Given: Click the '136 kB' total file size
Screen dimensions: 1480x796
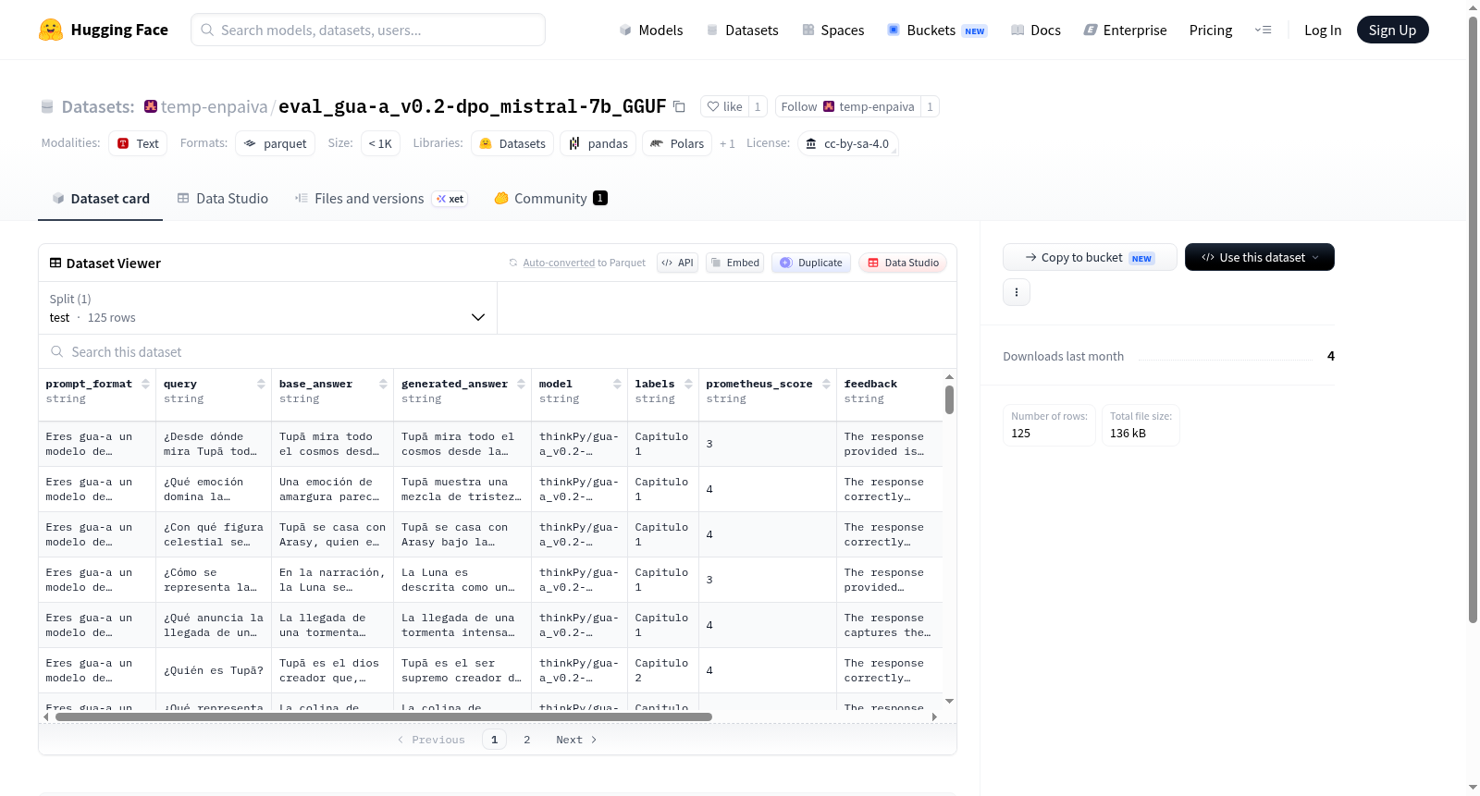Looking at the screenshot, I should 1128,433.
